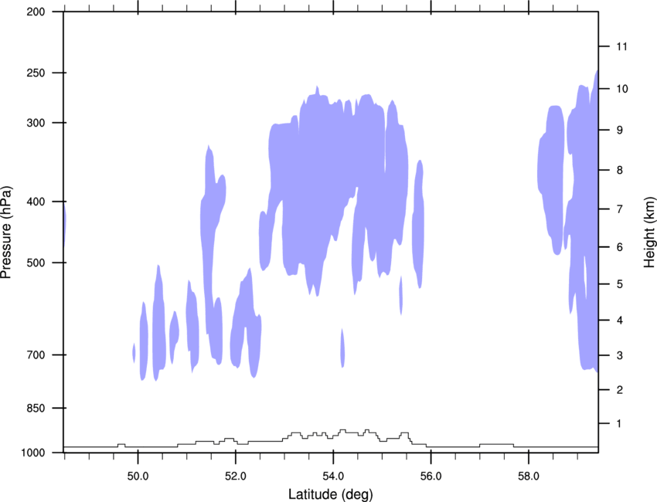Click the 'Height (km)' axis title
This screenshot has height=502, width=657.
coord(649,232)
